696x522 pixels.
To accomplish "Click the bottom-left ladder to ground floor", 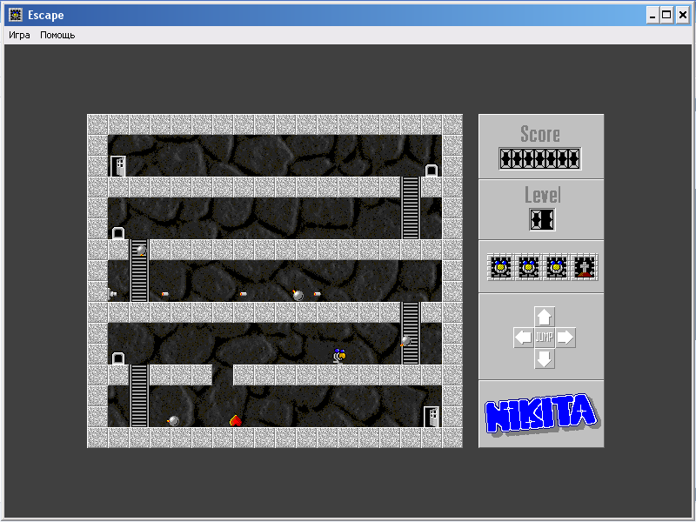I will [139, 396].
